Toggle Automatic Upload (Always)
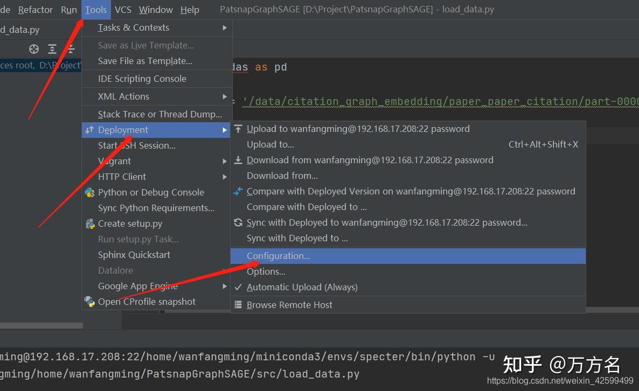The image size is (639, 391). pos(302,287)
